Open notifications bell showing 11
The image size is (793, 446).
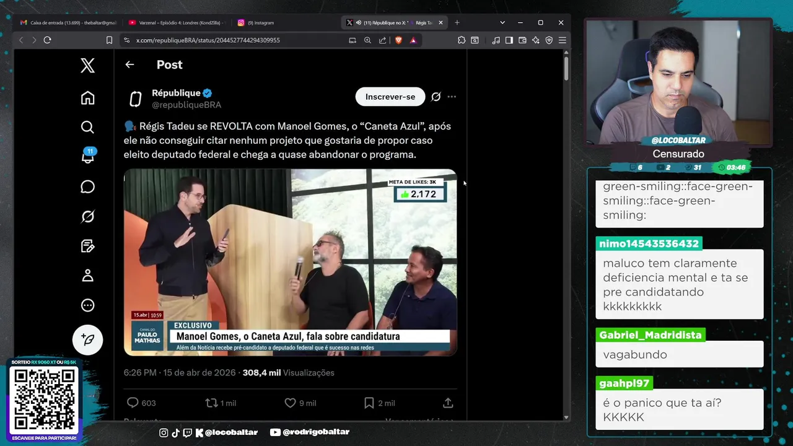[87, 156]
